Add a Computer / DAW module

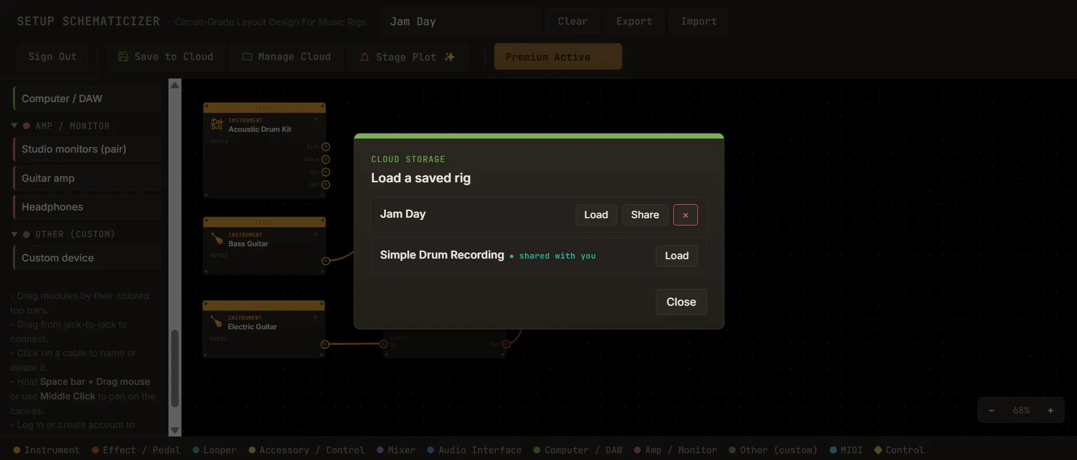87,98
